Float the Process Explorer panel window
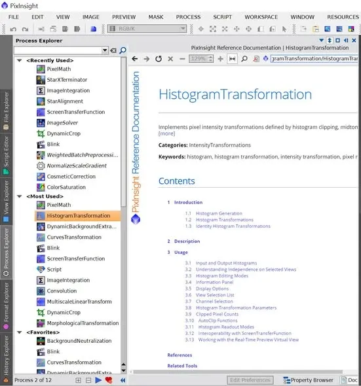Screen dimensions: 361x386 pos(337,40)
